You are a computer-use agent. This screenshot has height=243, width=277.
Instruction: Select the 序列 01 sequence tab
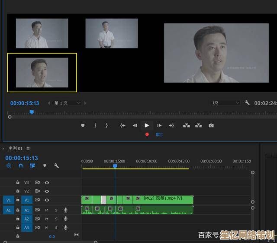click(x=15, y=149)
